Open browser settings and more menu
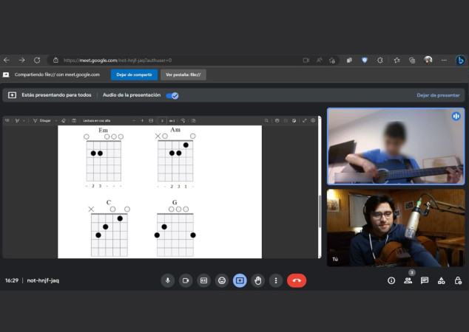This screenshot has height=332, width=469. 444,60
